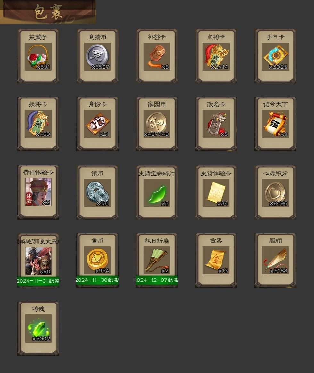Click the 鱼币 golden fish coin
The height and width of the screenshot is (373, 314).
click(x=97, y=260)
